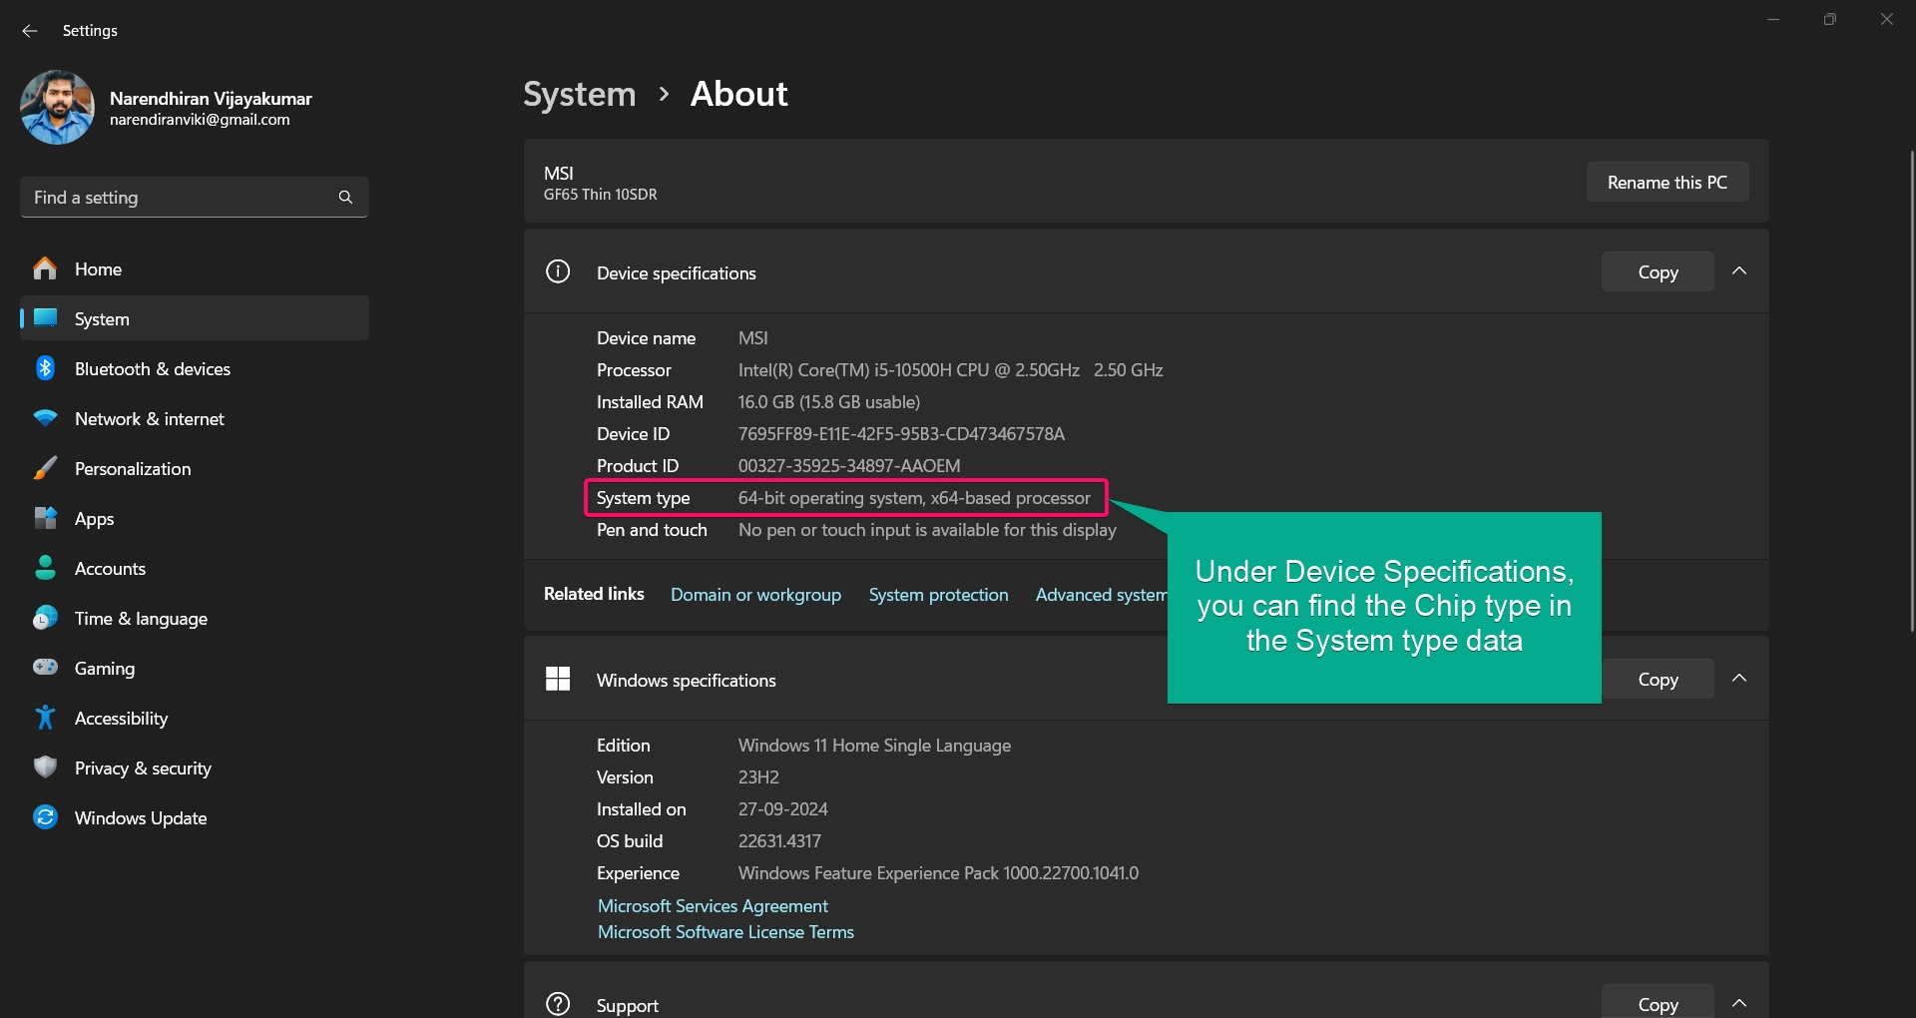Click the back arrow in Settings header

pos(30,31)
